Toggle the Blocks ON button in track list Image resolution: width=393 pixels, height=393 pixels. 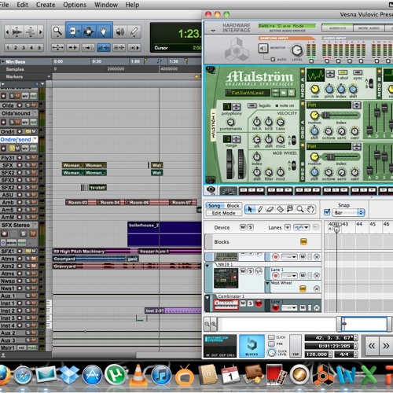303,241
